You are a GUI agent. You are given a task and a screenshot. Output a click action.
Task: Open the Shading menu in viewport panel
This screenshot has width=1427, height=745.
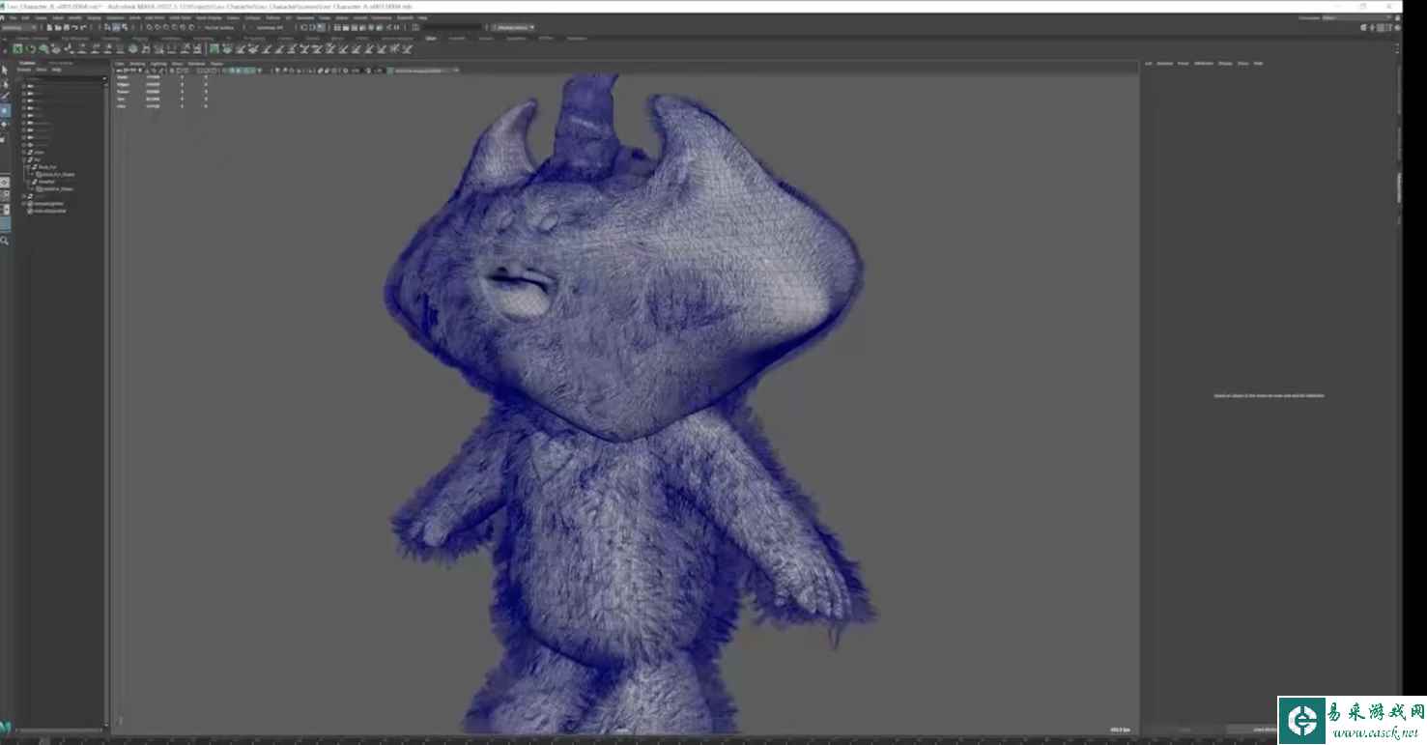(137, 64)
